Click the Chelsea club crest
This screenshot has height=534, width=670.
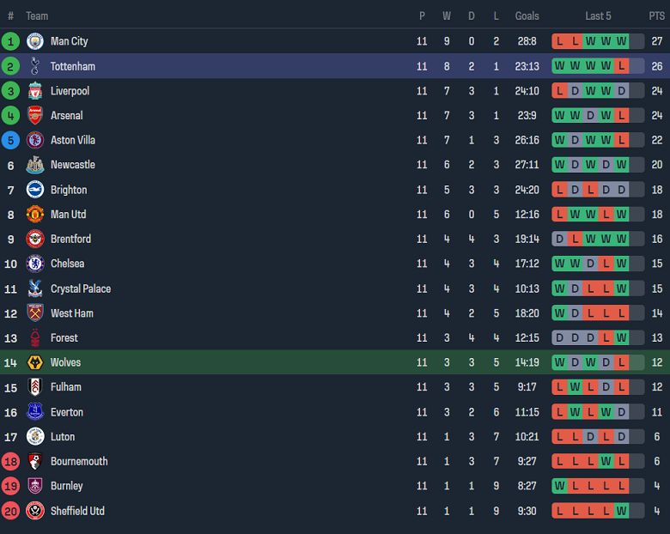point(35,264)
